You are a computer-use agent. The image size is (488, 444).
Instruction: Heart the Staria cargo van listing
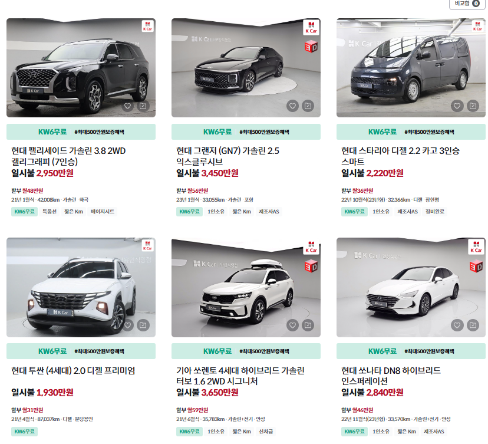(x=457, y=106)
